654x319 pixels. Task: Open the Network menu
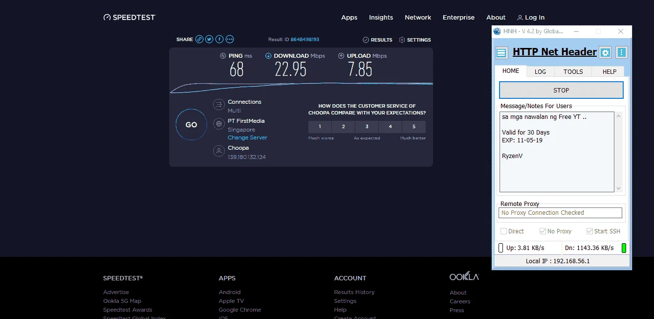(418, 17)
